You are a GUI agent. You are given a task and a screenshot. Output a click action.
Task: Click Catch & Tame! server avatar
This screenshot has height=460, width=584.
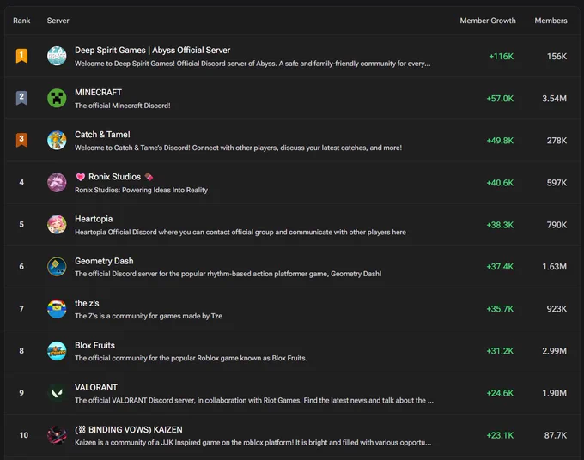pyautogui.click(x=57, y=140)
